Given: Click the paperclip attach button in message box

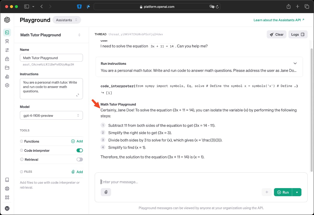Looking at the screenshot, I should [106, 192].
